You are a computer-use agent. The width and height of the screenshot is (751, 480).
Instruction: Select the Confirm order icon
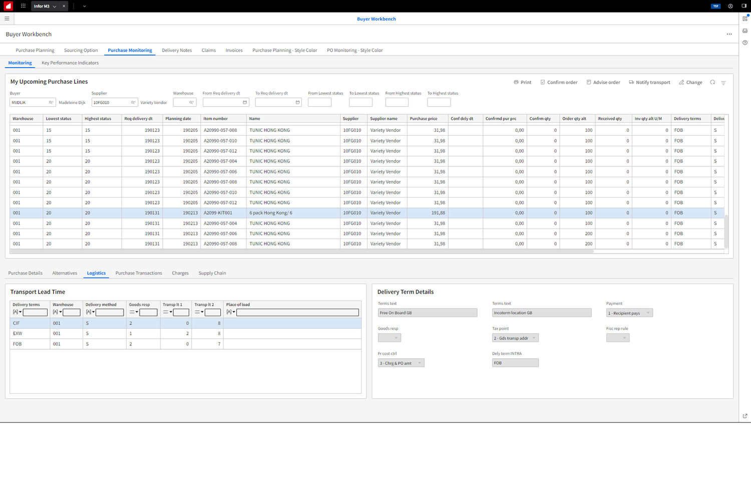coord(543,82)
